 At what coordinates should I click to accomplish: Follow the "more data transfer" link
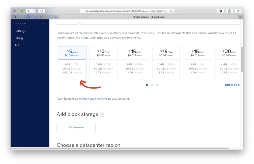95,99
